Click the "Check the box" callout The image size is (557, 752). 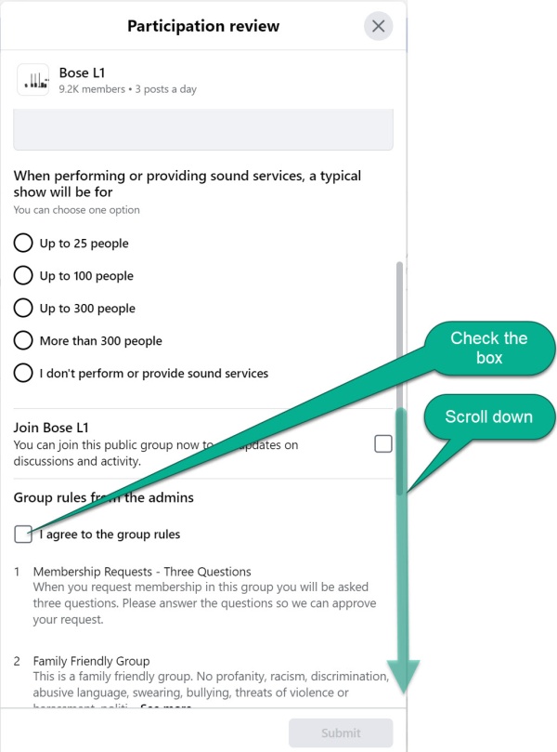pos(489,348)
